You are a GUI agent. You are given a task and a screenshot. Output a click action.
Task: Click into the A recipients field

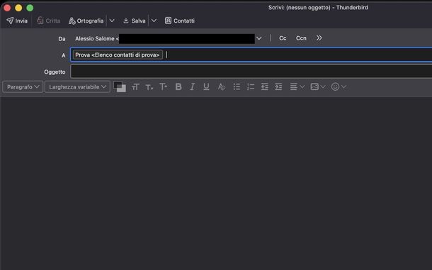coord(251,55)
